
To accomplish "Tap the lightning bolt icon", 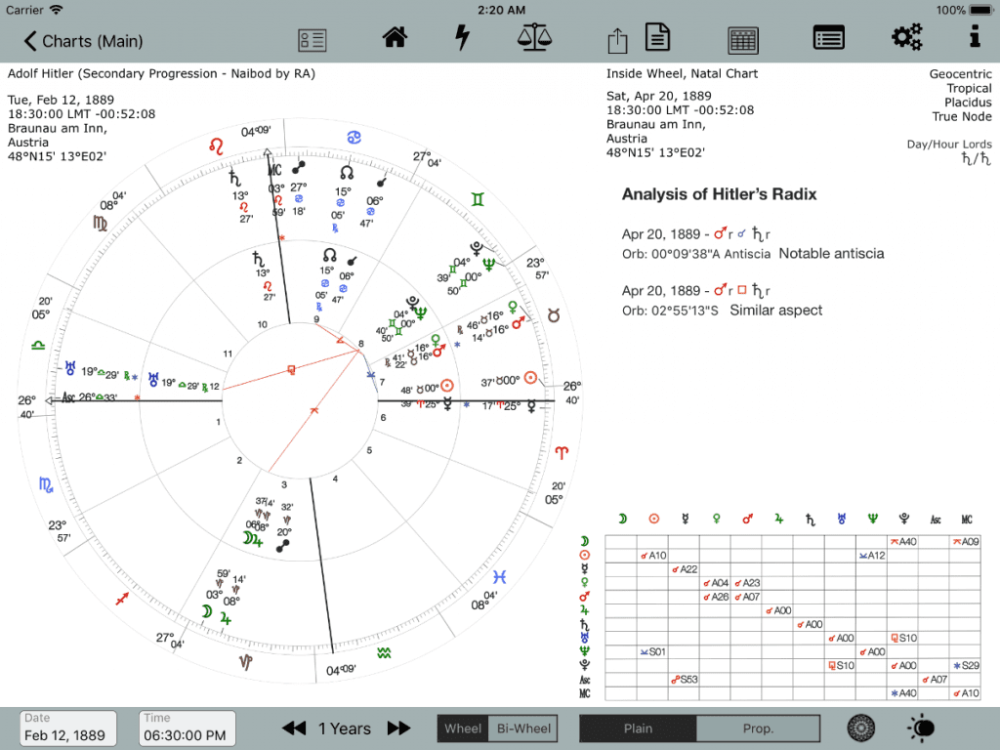I will (x=462, y=37).
